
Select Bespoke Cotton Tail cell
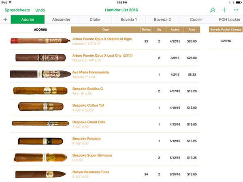pyautogui.click(x=106, y=108)
